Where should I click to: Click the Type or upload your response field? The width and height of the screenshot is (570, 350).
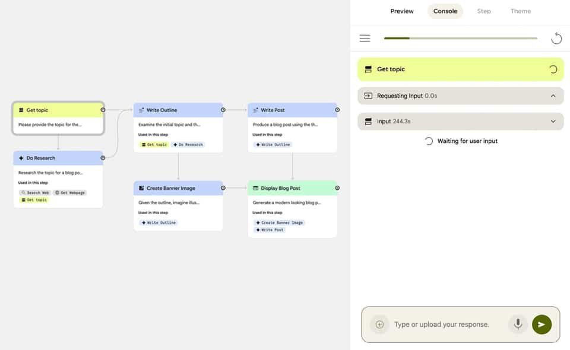coord(448,324)
